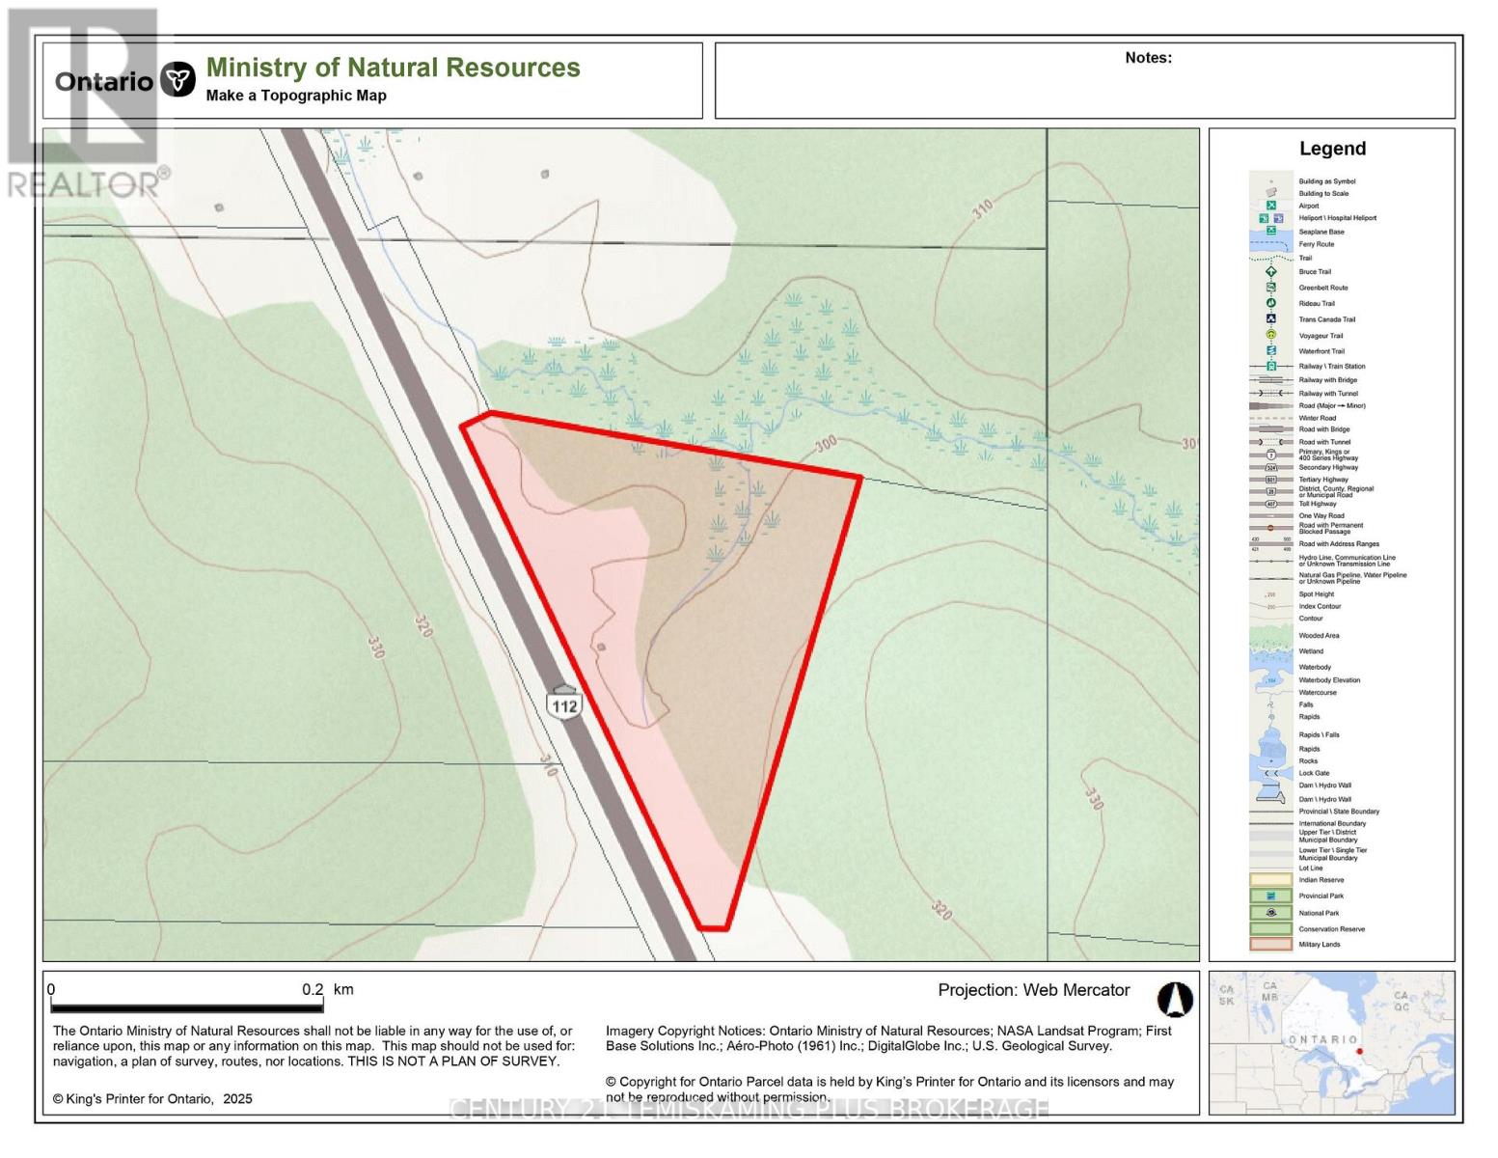Click the Waterfront Trail legend icon
The image size is (1498, 1158).
[1271, 351]
